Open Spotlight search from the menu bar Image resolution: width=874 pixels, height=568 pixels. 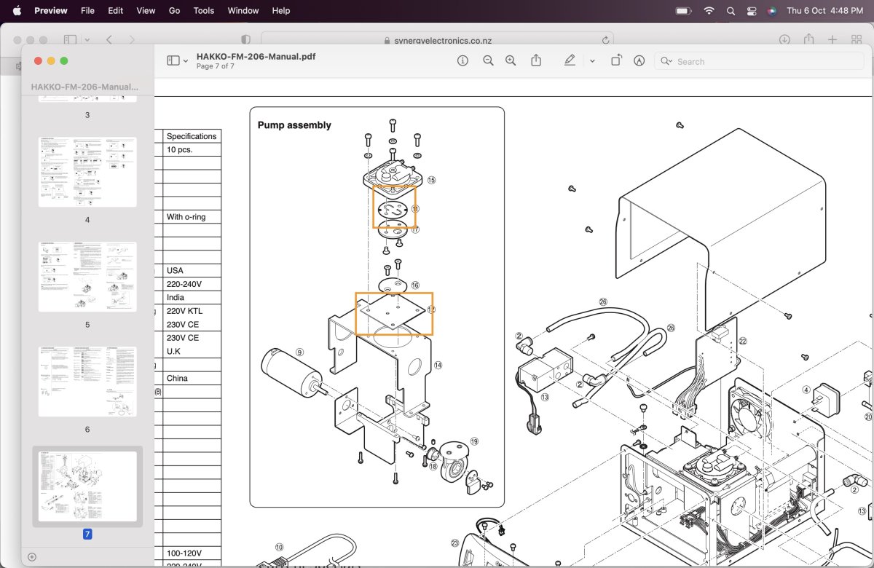click(x=731, y=11)
